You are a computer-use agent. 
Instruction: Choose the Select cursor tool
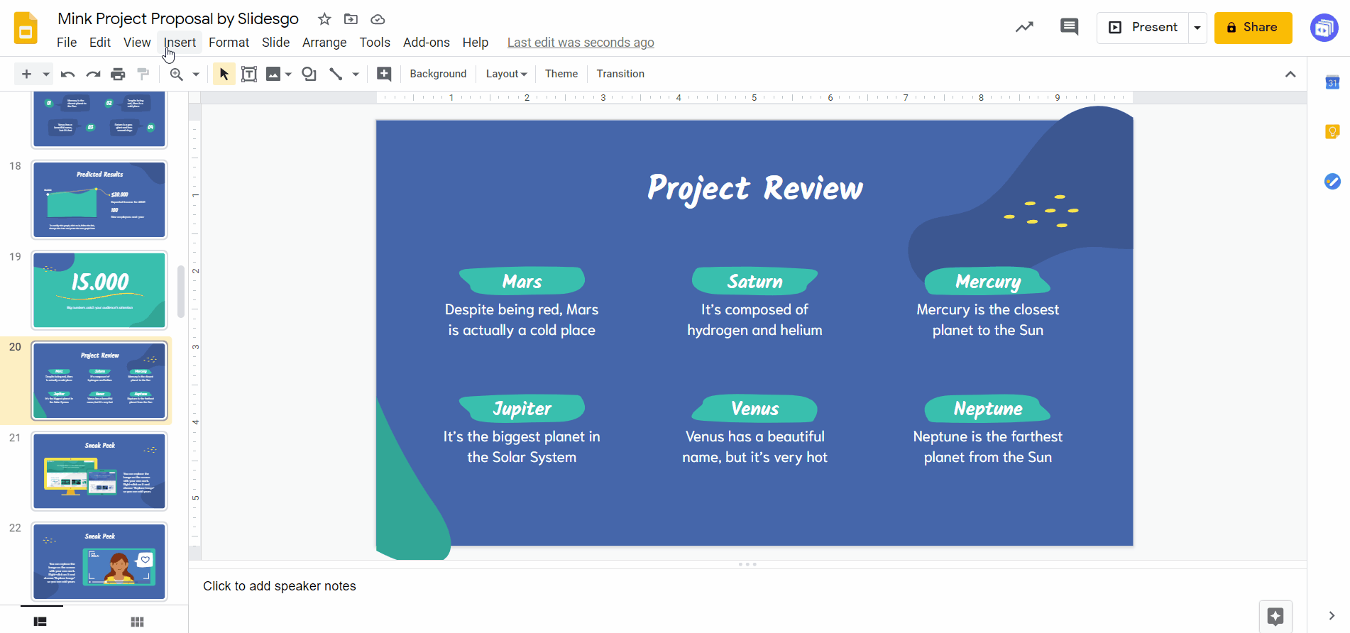[x=224, y=74]
